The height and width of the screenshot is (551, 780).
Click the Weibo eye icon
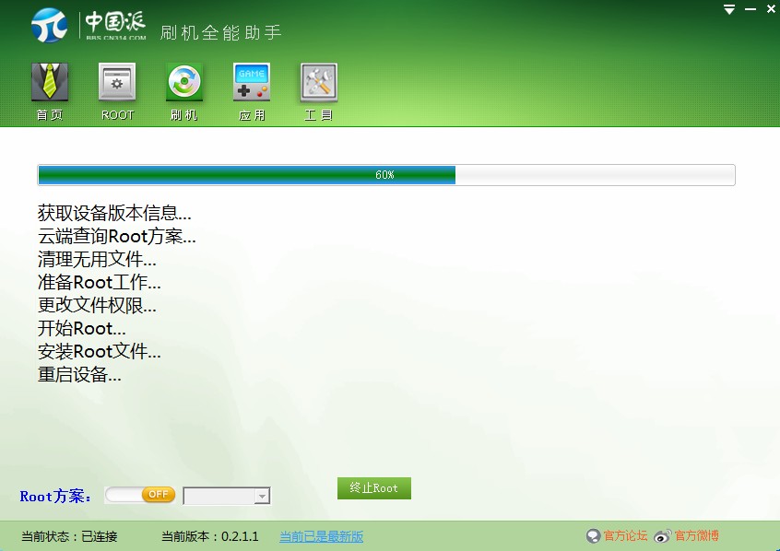pyautogui.click(x=663, y=535)
